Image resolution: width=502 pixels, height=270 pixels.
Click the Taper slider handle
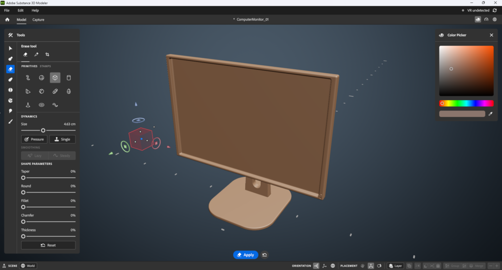pyautogui.click(x=23, y=178)
